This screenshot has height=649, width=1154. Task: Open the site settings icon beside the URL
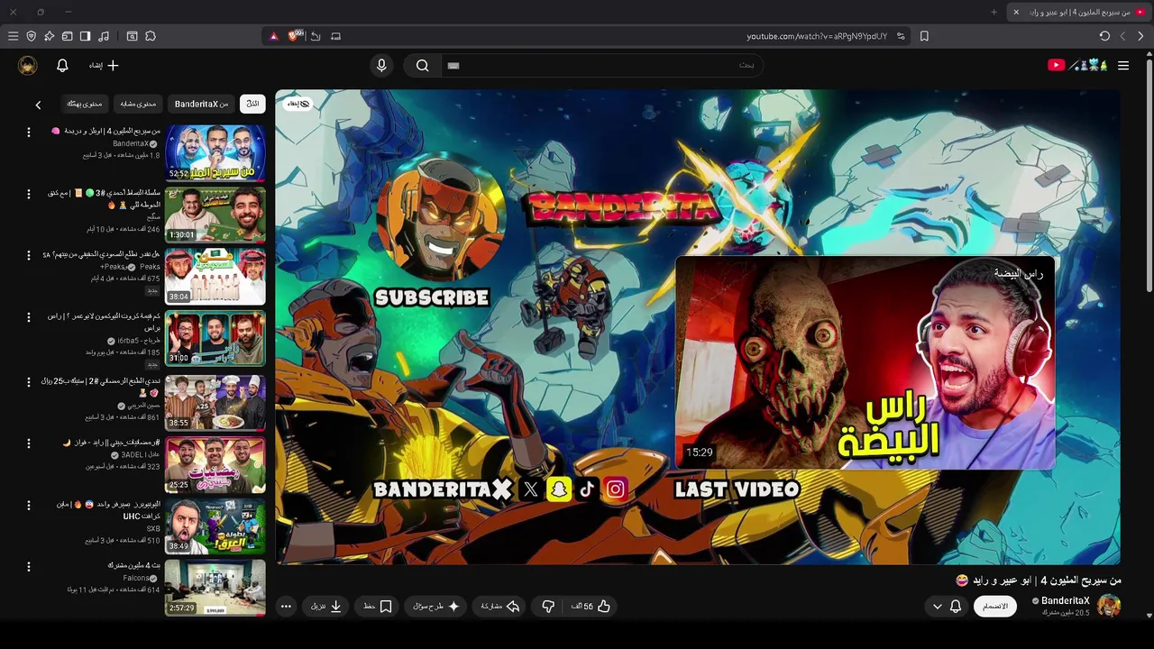click(901, 36)
